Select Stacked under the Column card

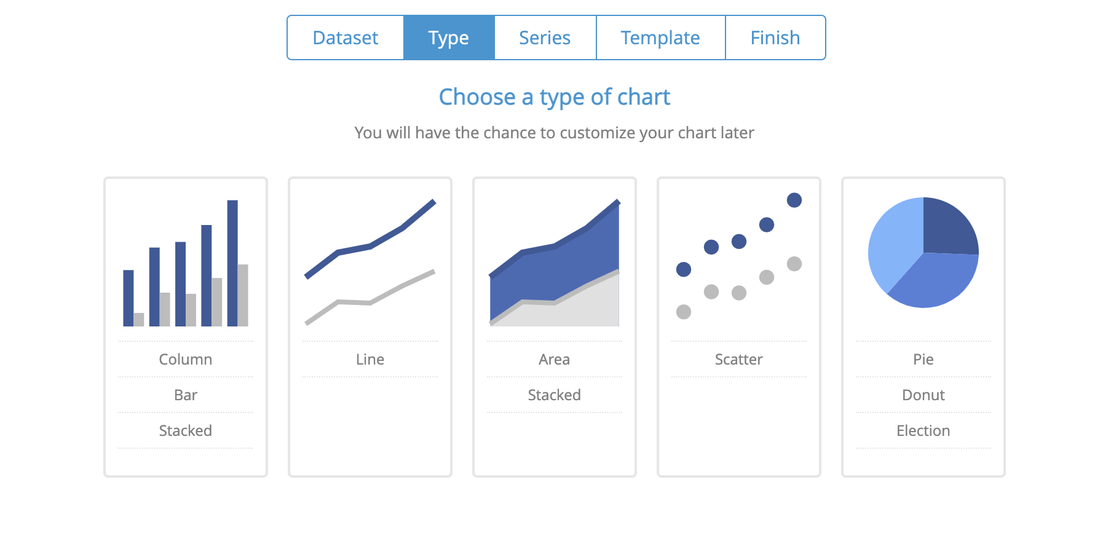(185, 430)
